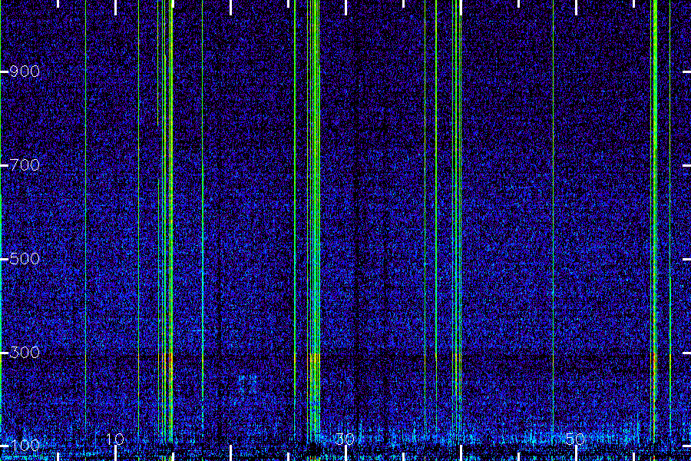Select the 10 label on the horizontal axis
Image resolution: width=691 pixels, height=461 pixels.
(115, 439)
